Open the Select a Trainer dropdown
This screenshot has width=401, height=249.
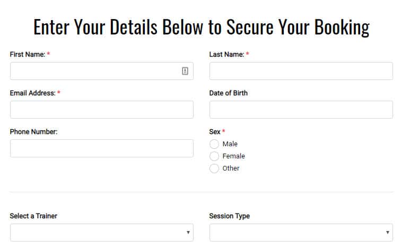tap(102, 233)
